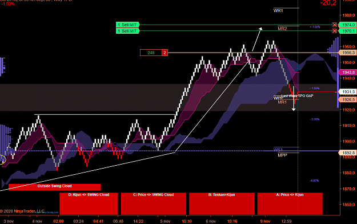Click the 1960,0 price axis label
Screen dimensions: 357x224
349,47
